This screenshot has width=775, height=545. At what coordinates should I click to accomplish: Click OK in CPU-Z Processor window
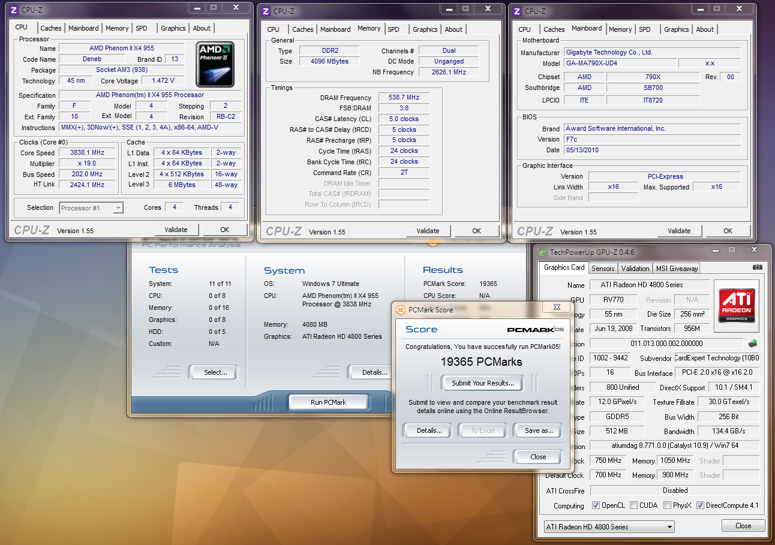click(224, 230)
